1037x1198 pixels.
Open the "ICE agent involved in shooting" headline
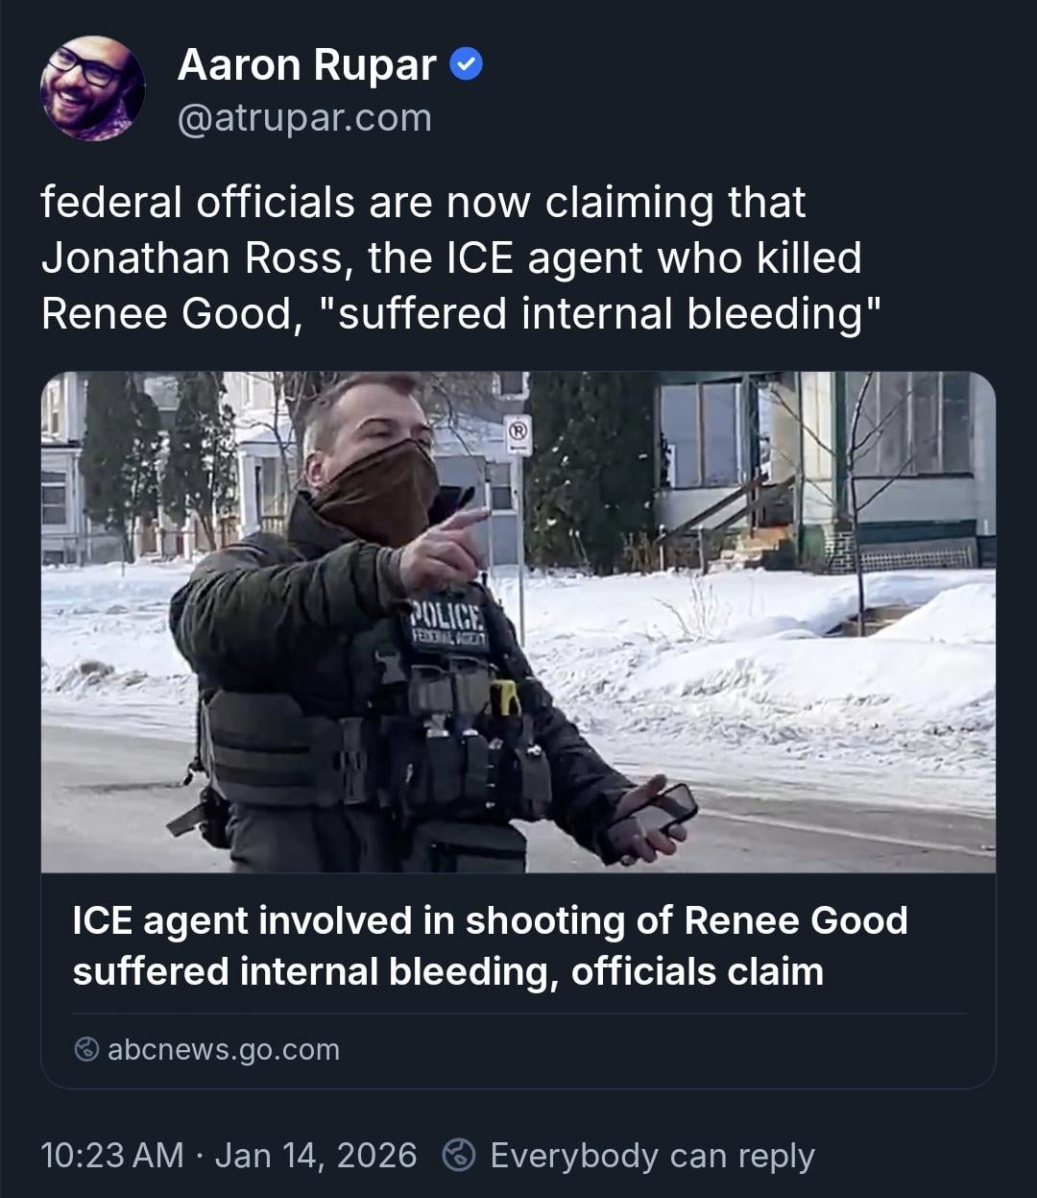[490, 921]
